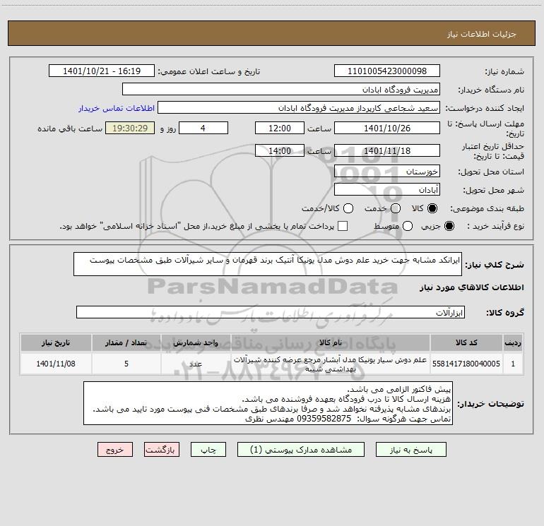Click the شماره نیاز field 1101005423000098
544x526 pixels.
[387, 71]
